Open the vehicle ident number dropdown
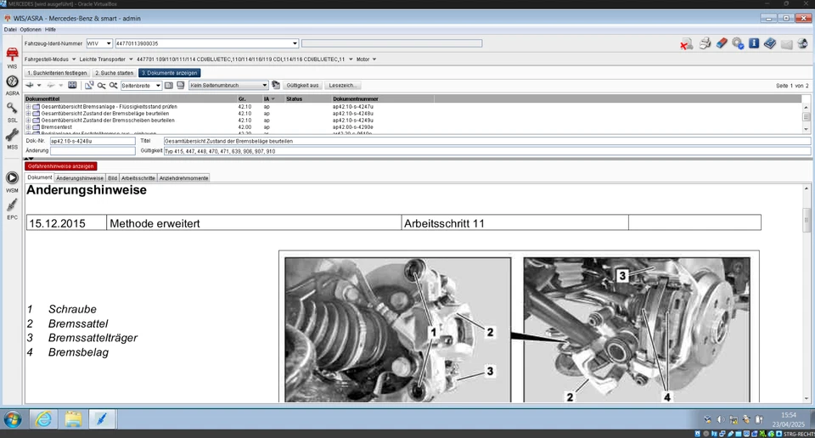Image resolution: width=815 pixels, height=438 pixels. (295, 43)
